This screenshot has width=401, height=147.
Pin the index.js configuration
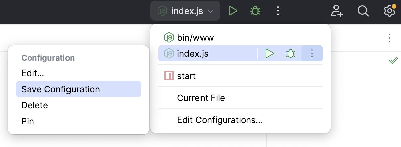[x=28, y=121]
